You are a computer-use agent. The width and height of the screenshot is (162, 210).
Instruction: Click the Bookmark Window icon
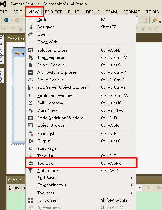[31, 95]
